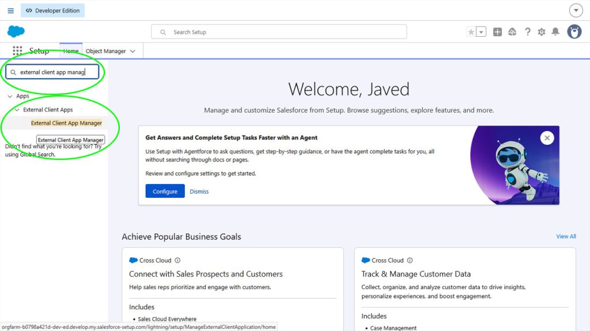Click the Quick Find search box
The height and width of the screenshot is (331, 590).
click(x=52, y=72)
